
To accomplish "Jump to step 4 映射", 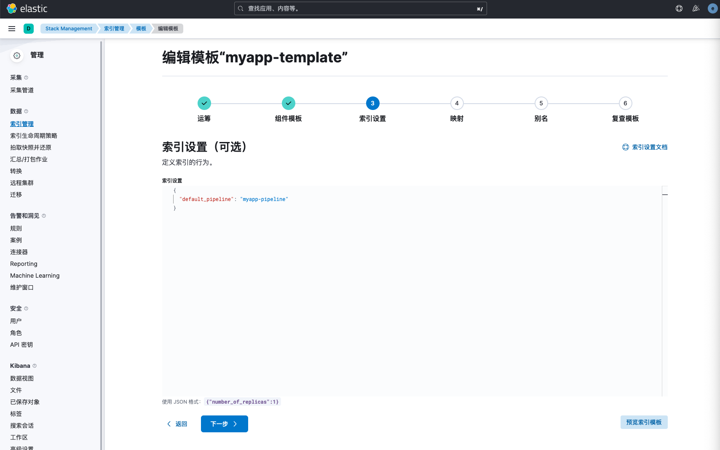I will (x=457, y=103).
